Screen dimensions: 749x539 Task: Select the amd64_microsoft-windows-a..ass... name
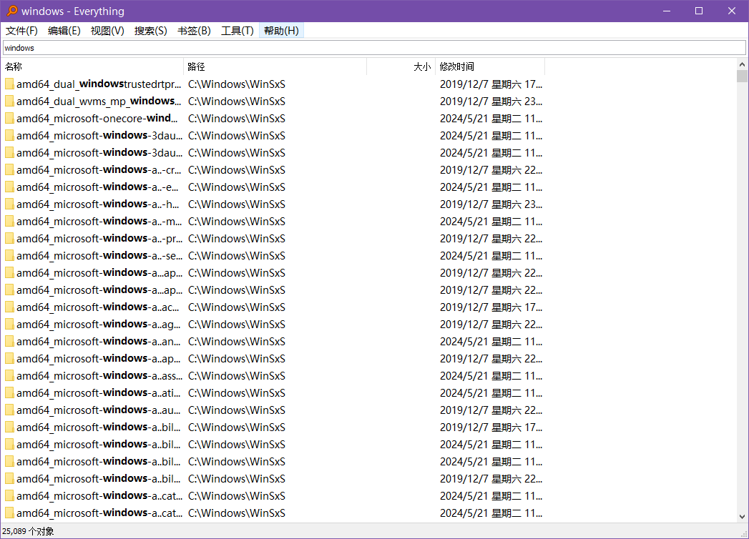pos(99,376)
